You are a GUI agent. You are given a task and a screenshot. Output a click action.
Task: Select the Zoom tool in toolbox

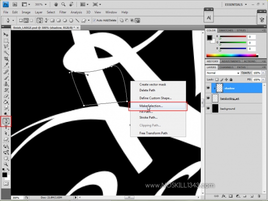[x=6, y=164]
